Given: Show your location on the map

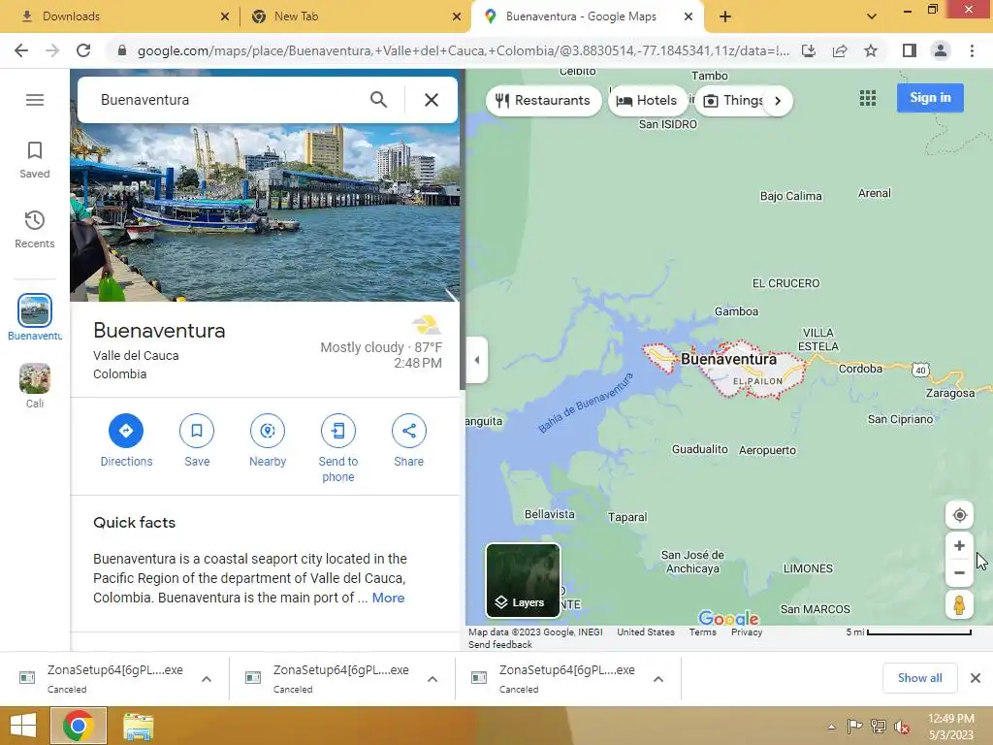Looking at the screenshot, I should click(x=959, y=515).
